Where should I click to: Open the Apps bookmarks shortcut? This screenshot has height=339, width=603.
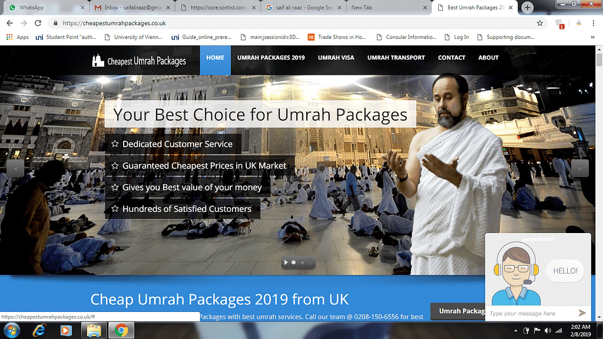17,37
